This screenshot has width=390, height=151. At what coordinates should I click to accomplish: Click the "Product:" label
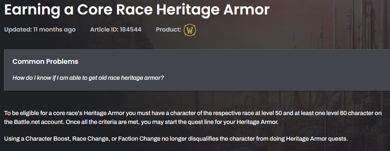[x=168, y=30]
